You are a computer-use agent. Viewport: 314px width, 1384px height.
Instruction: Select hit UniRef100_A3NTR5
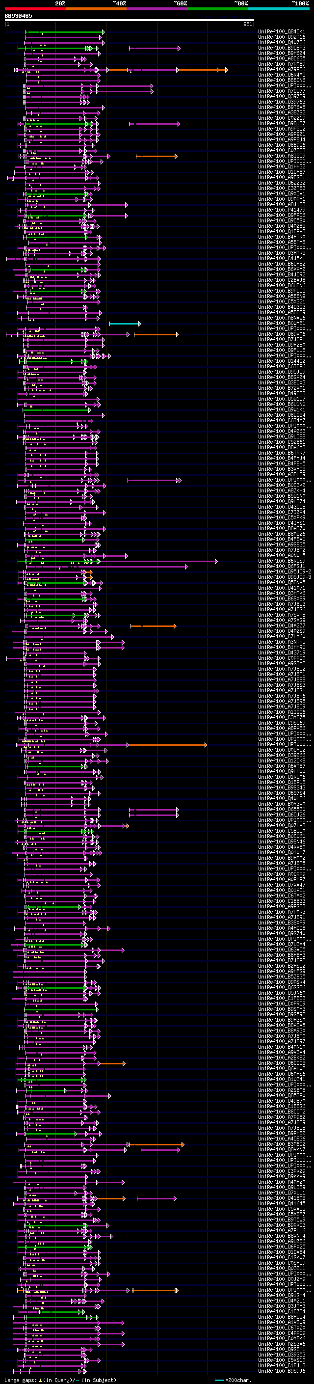pos(282,642)
